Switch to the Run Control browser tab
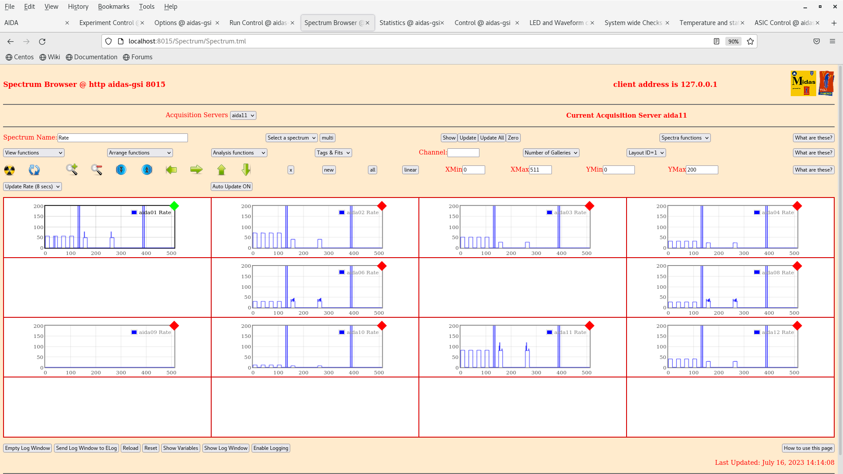 [258, 23]
